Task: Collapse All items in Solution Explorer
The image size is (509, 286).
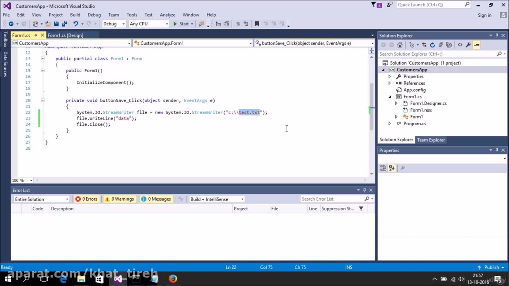Action: tap(441, 44)
